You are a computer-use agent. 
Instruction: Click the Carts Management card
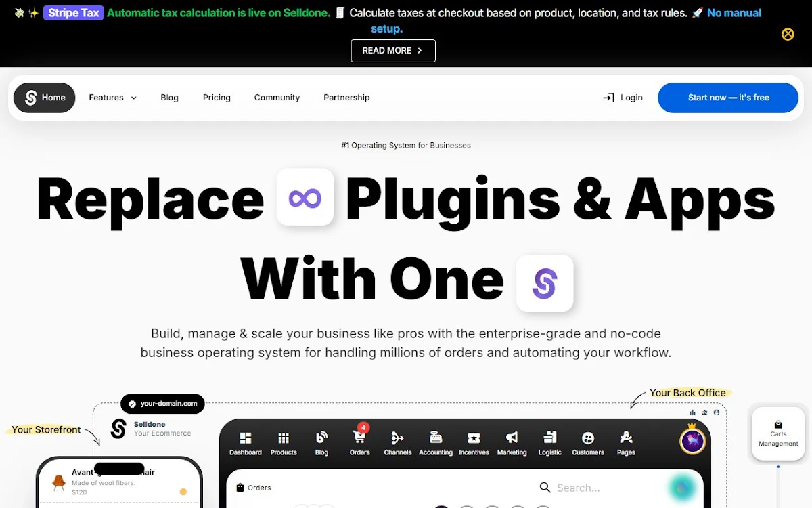pos(778,433)
